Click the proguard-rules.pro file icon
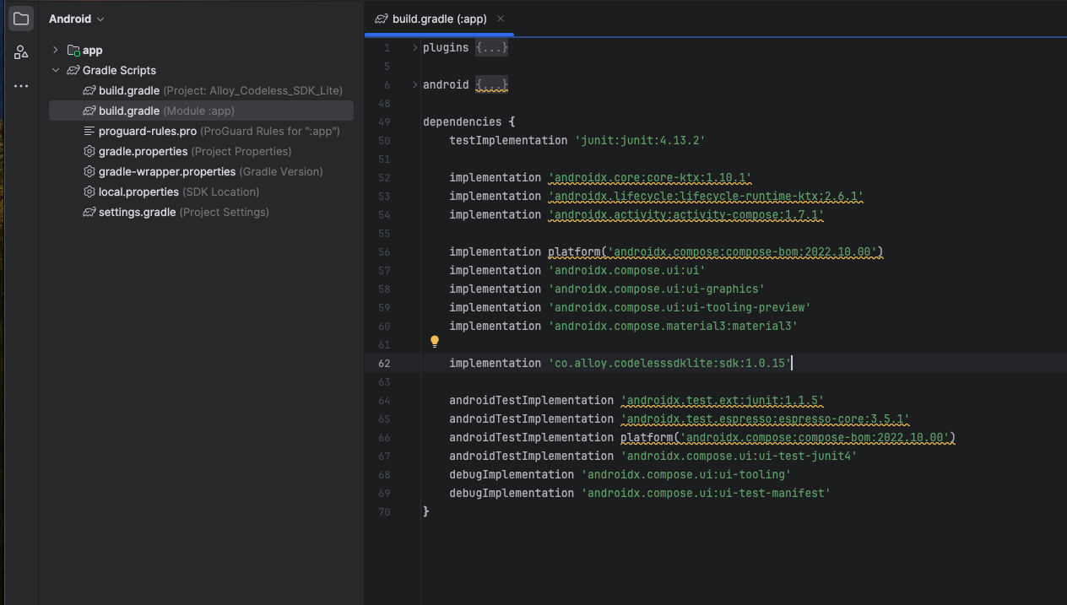Screen dimensions: 1067x605 89,132
